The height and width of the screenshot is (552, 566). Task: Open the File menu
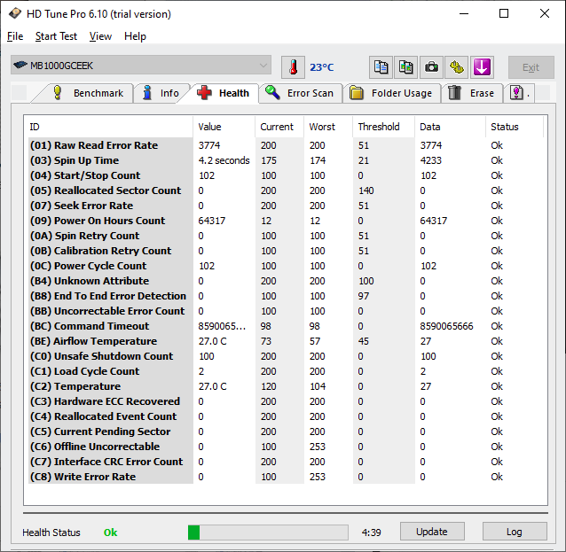pos(15,36)
